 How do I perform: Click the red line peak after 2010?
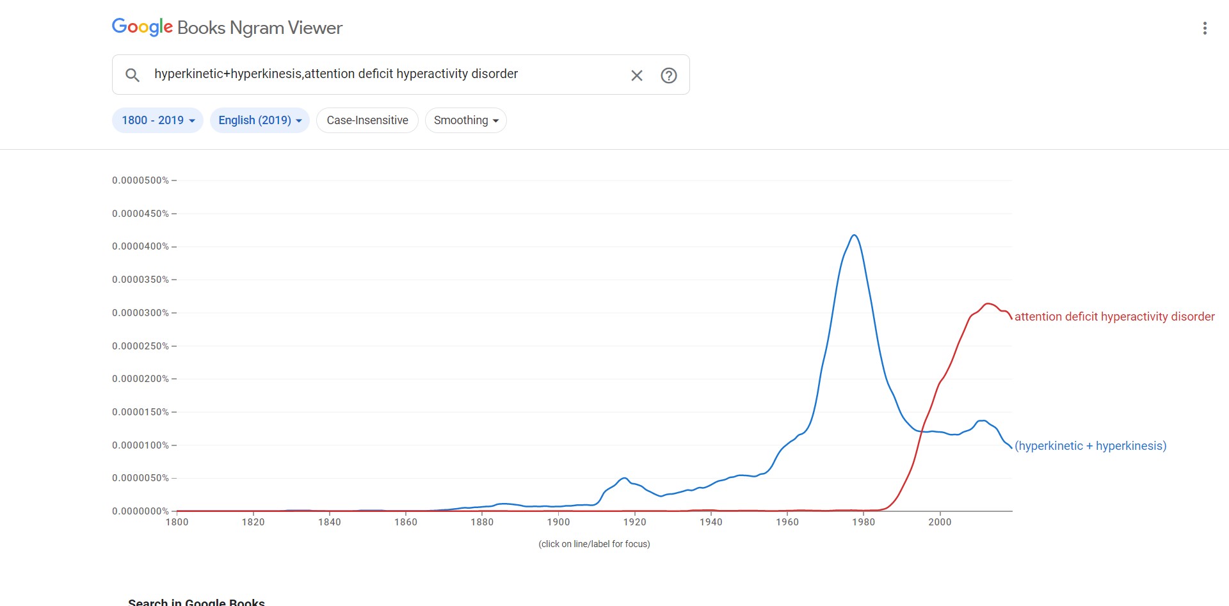coord(988,304)
